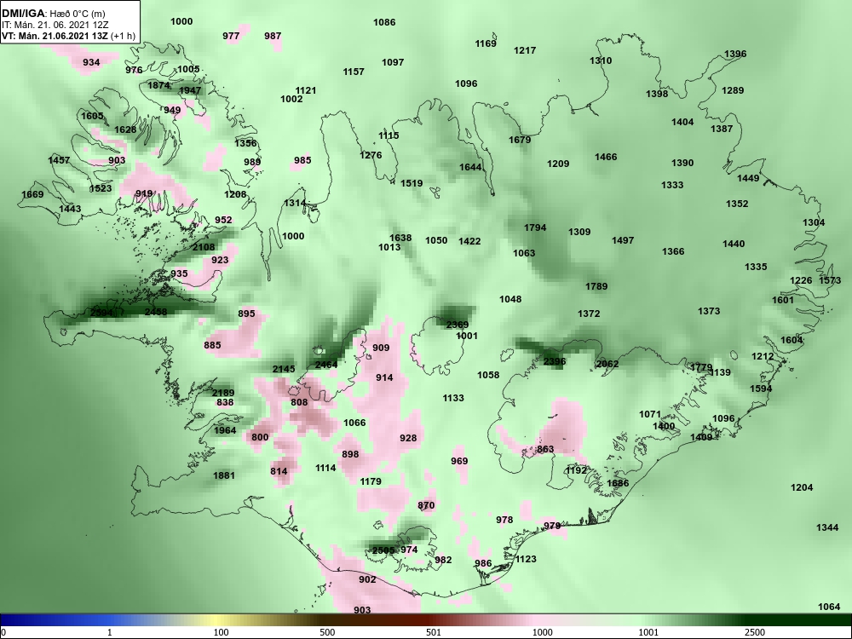Click the map value 1497
This screenshot has height=639, width=852.
point(623,240)
